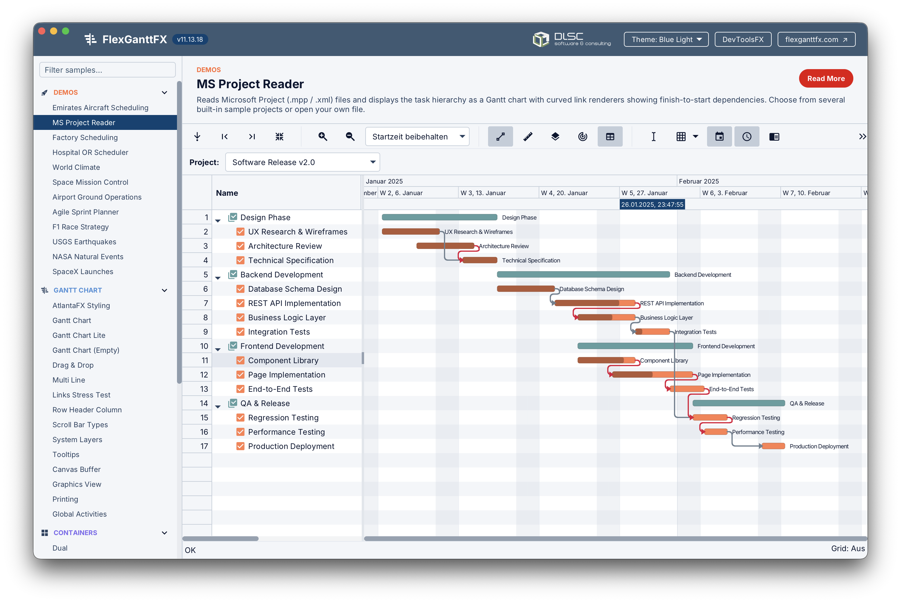
Task: Click the down-arrow toolbar icon
Action: (197, 136)
